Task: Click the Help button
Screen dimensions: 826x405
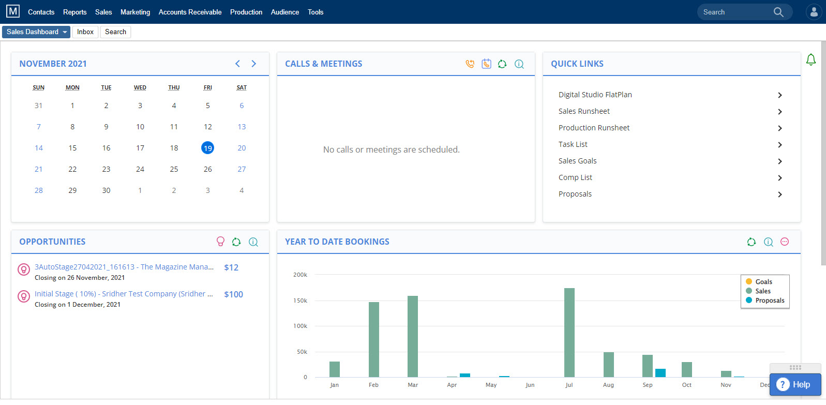Action: click(x=795, y=385)
